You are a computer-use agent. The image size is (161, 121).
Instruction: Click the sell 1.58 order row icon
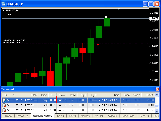tap(4, 110)
